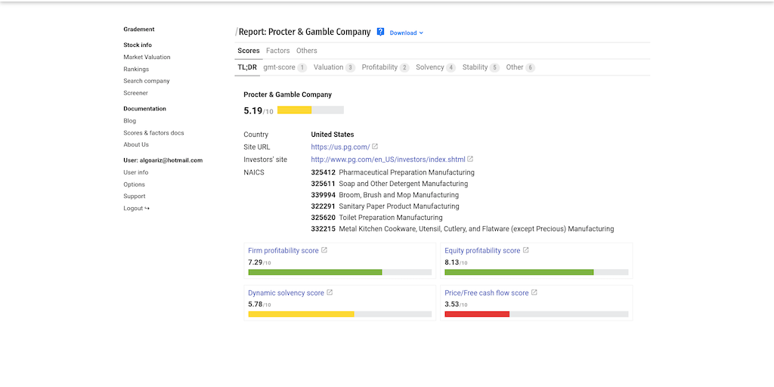Click external link icon beside Investors' site URL
Viewport: 774px width, 387px height.
tap(470, 159)
